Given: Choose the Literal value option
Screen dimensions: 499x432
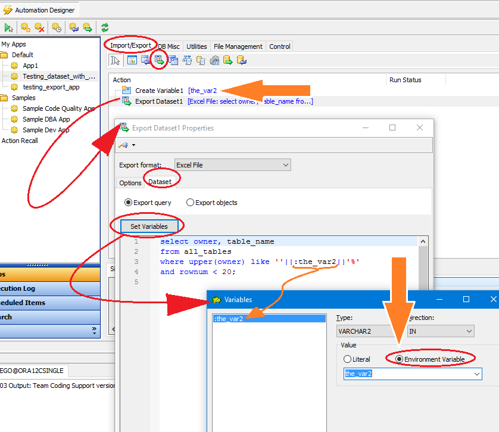Looking at the screenshot, I should (347, 359).
